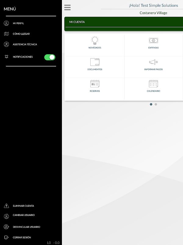Open the Calendario icon
The height and width of the screenshot is (245, 183).
(x=153, y=84)
